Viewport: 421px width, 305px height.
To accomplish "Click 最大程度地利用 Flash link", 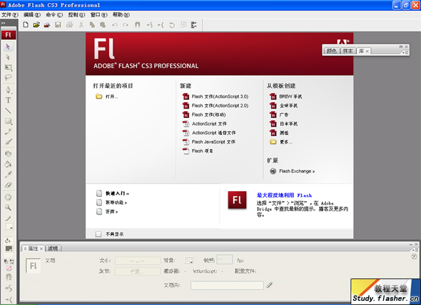I will (x=284, y=195).
